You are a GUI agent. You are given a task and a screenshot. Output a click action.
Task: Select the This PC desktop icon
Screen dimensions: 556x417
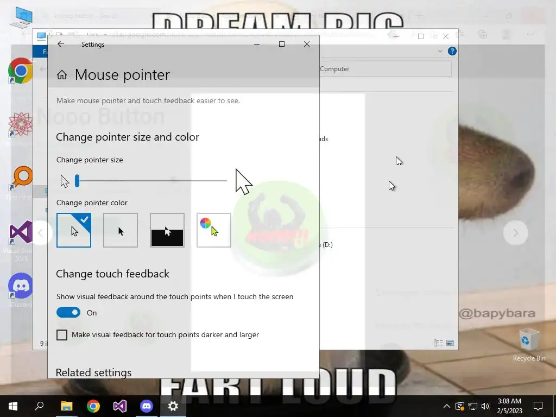pyautogui.click(x=21, y=18)
